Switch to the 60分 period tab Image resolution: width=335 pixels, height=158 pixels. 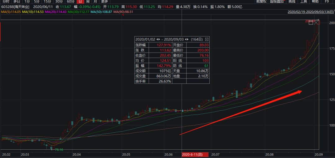click(x=71, y=2)
